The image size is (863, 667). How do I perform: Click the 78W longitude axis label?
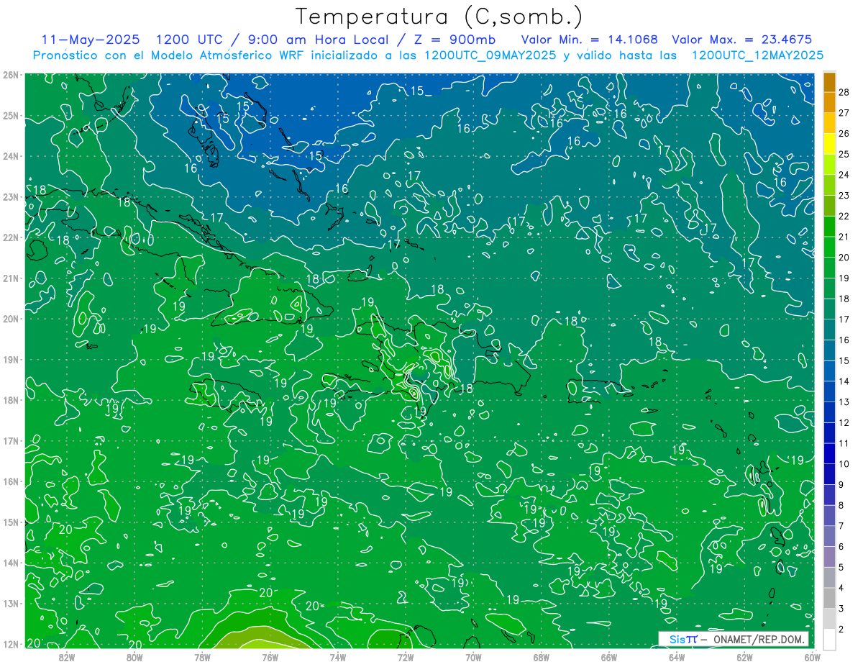[x=202, y=657]
